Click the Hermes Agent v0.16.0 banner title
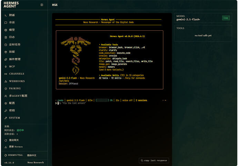The height and width of the screenshot is (166, 238). click(x=127, y=36)
